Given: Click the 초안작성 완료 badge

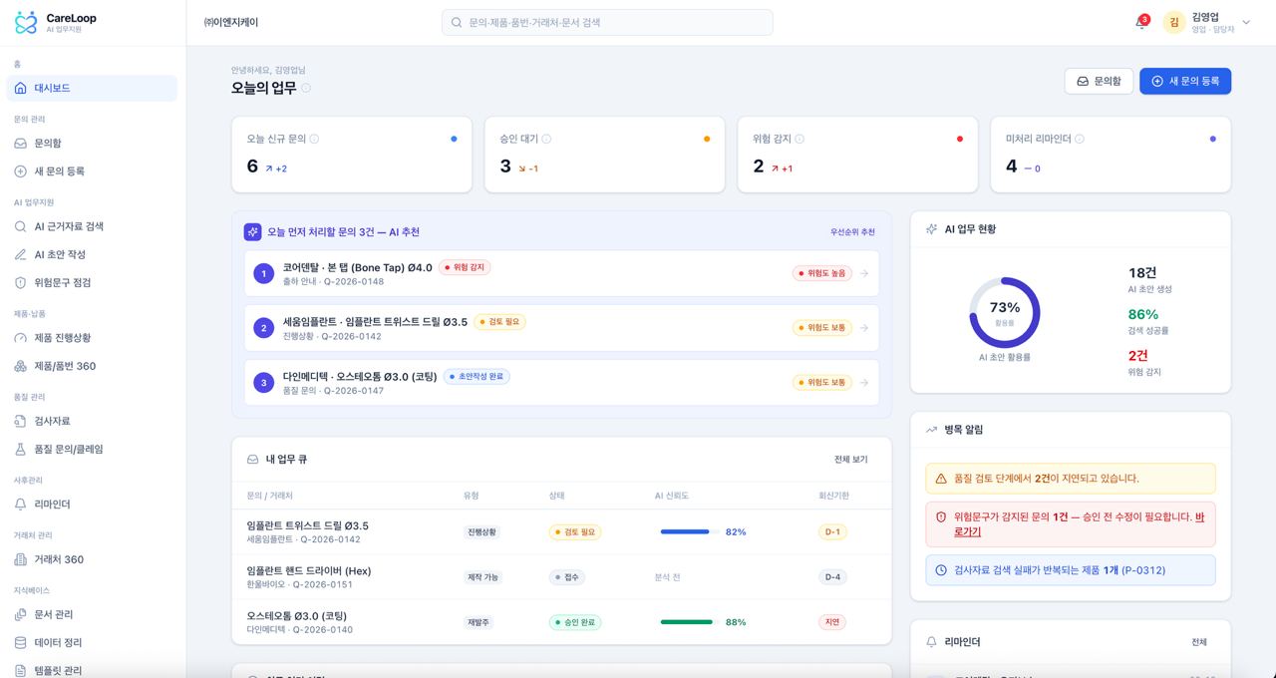Looking at the screenshot, I should click(477, 377).
